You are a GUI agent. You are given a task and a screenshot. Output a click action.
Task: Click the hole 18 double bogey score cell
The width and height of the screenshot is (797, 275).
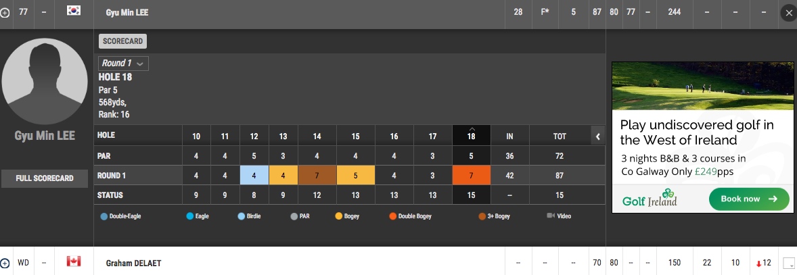471,176
